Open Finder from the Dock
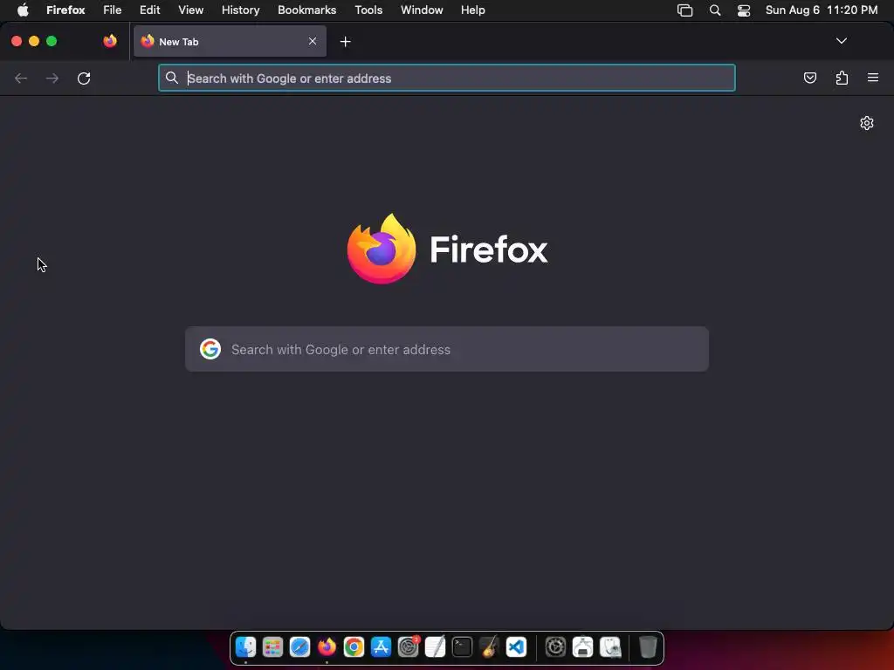The image size is (894, 670). (x=245, y=646)
